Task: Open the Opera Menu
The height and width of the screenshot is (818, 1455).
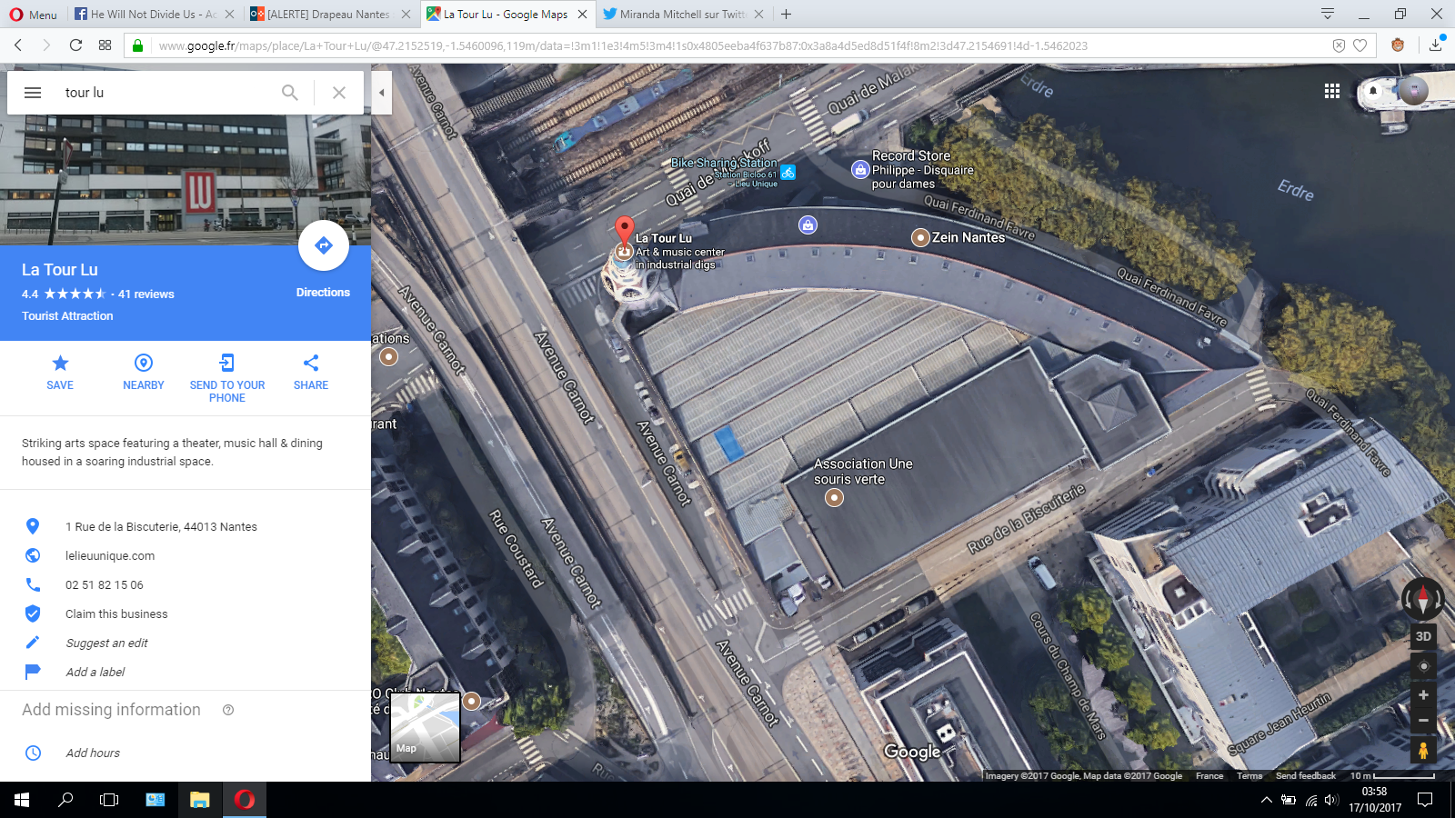Action: pos(33,15)
